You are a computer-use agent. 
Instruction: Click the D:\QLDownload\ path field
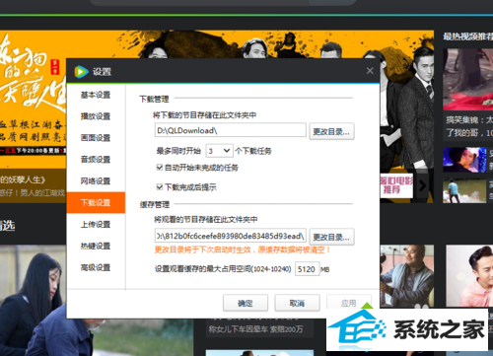[x=231, y=130]
